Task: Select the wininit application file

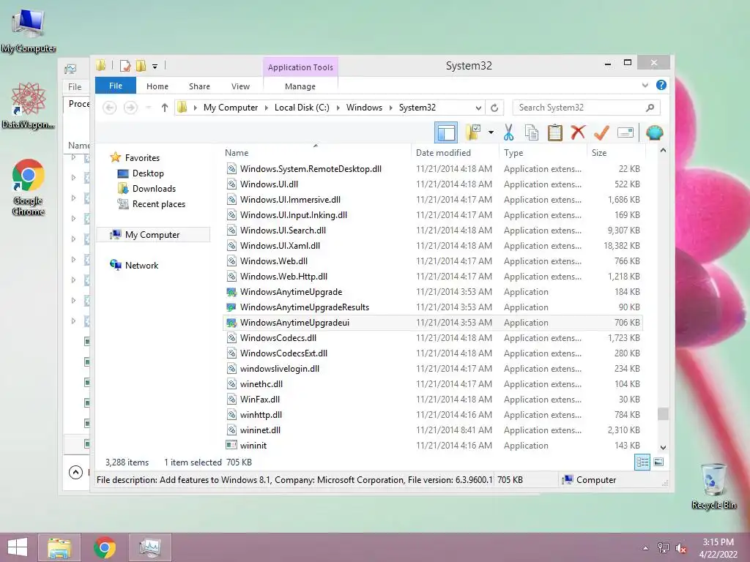Action: [433, 446]
